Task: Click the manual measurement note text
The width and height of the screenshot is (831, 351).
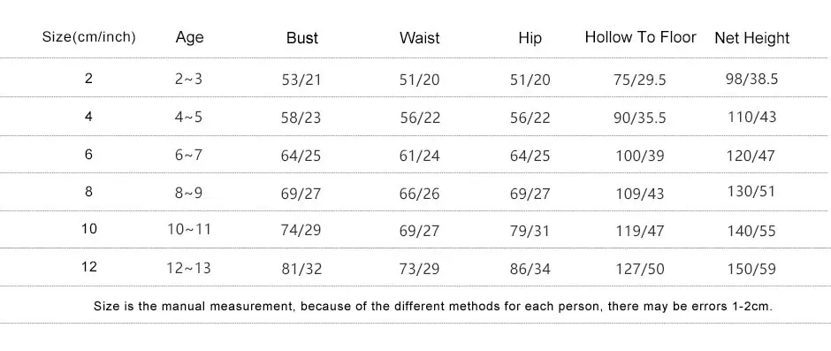Action: click(x=433, y=307)
